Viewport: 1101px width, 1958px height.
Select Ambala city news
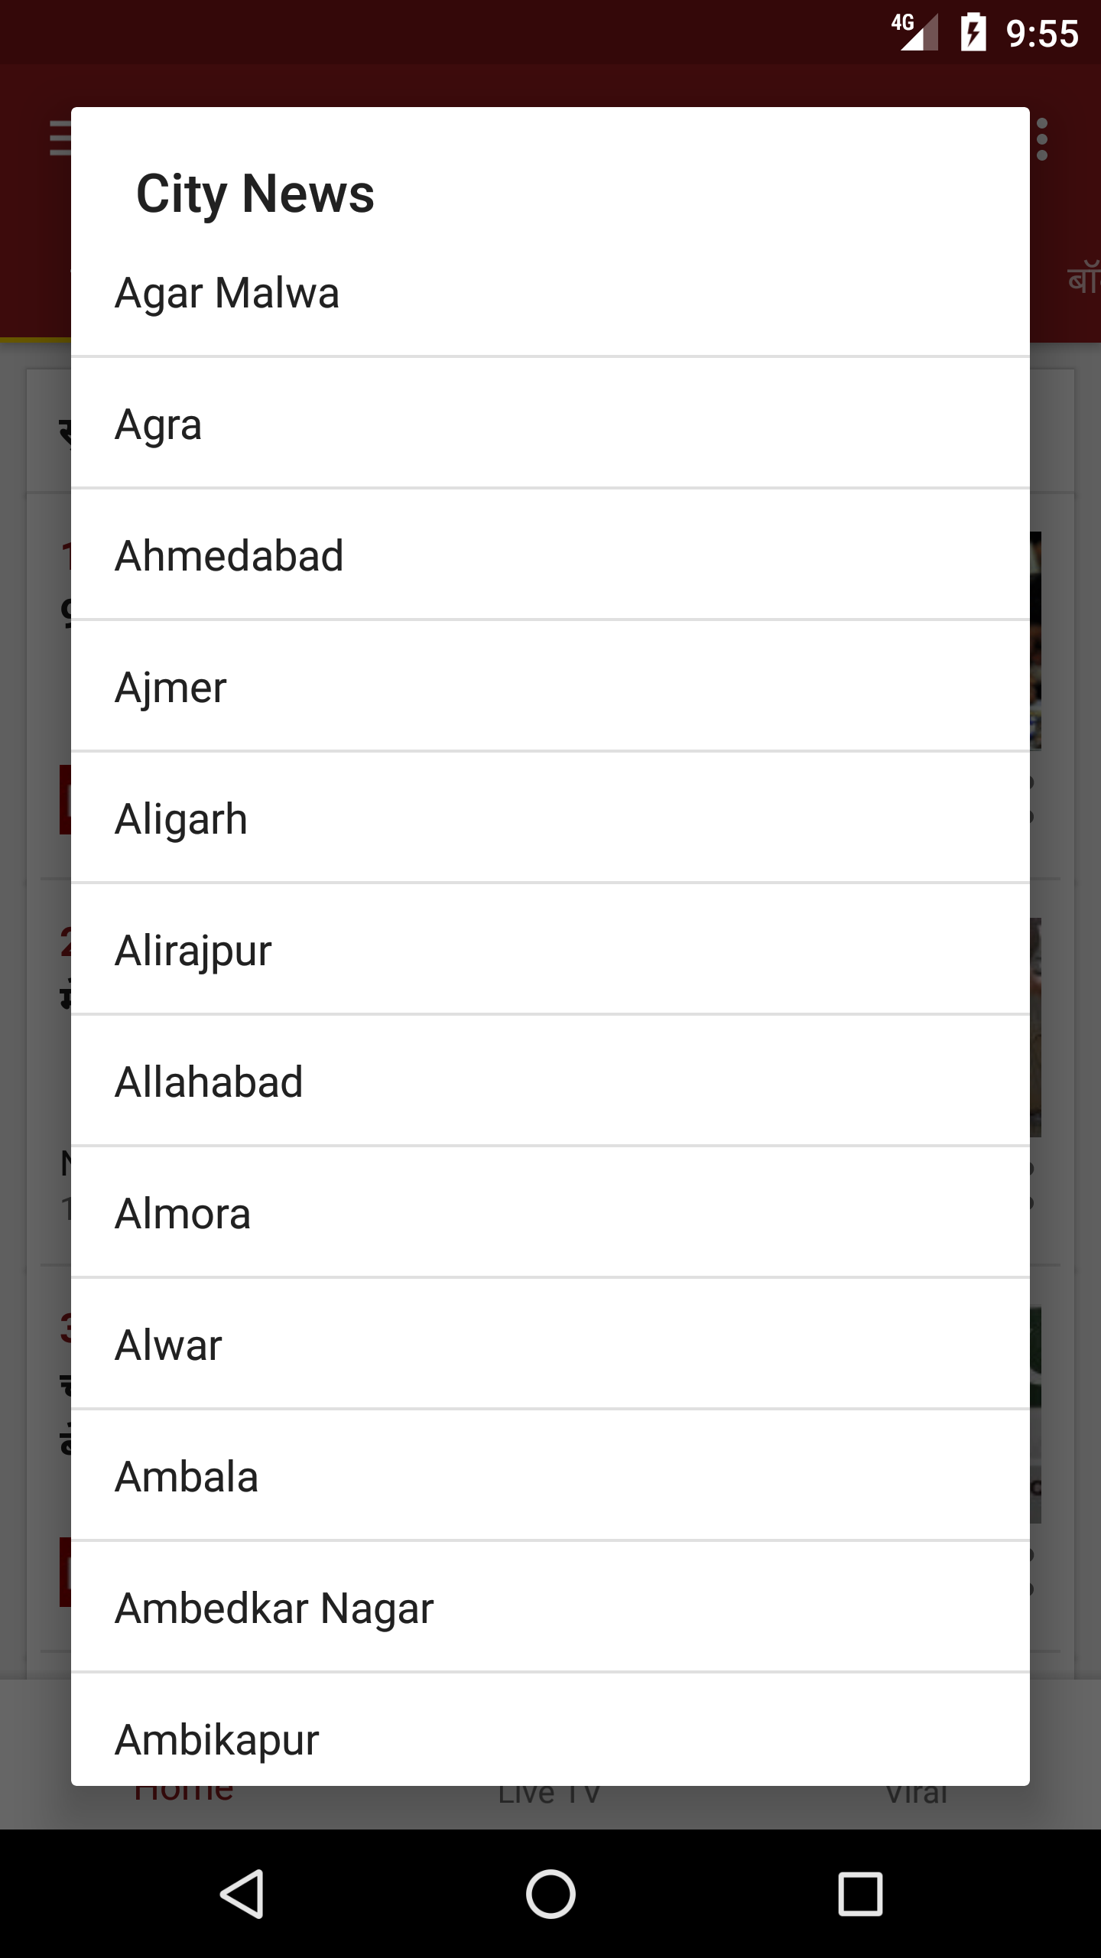pyautogui.click(x=550, y=1477)
